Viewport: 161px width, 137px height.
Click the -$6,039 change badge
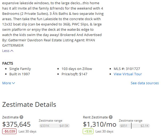9,131
